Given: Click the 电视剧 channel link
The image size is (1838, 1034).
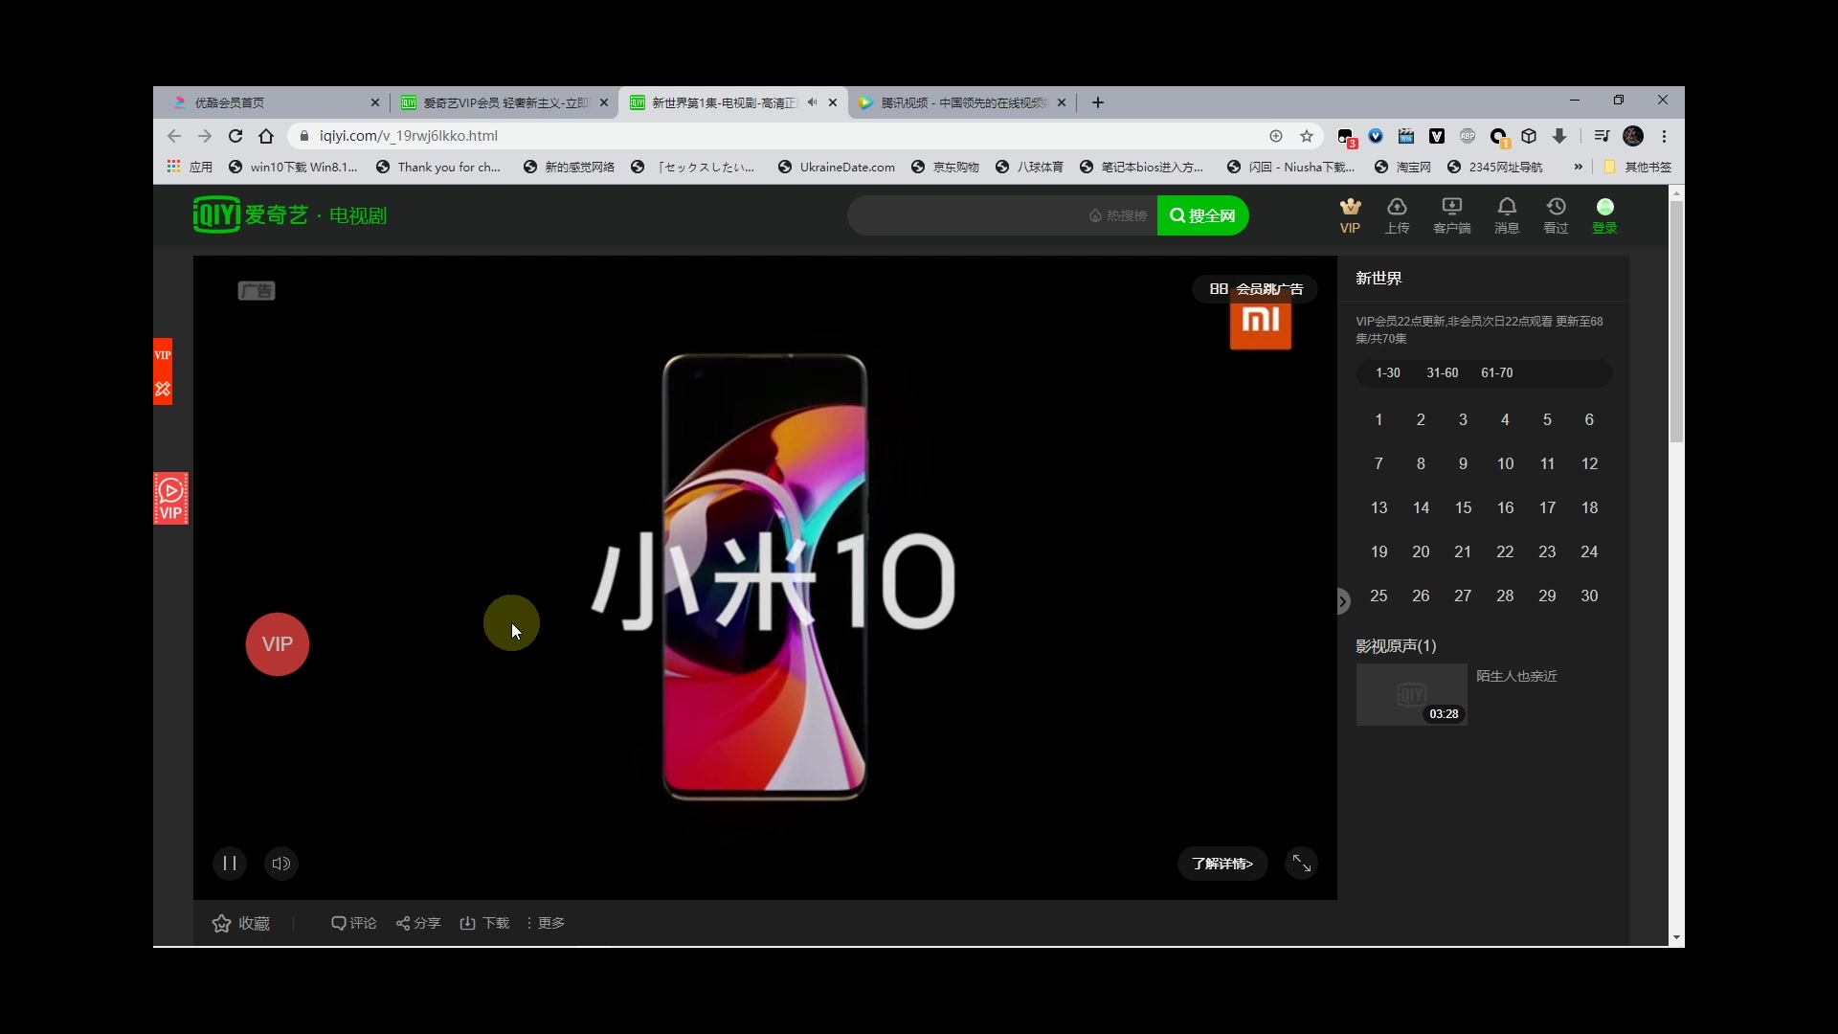Looking at the screenshot, I should 358,215.
